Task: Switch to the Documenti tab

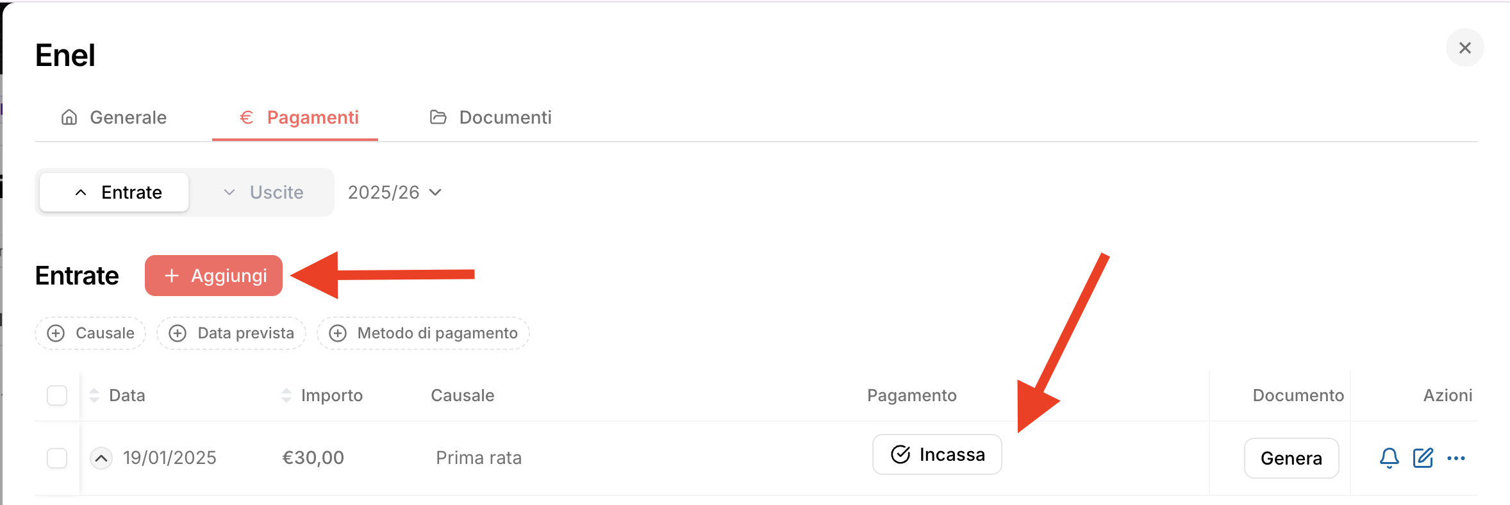Action: click(490, 117)
